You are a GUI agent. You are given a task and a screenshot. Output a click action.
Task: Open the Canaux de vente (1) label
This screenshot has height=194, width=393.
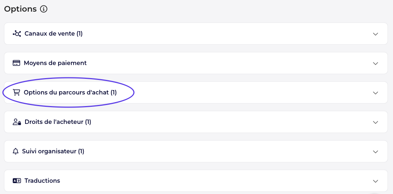pyautogui.click(x=53, y=34)
